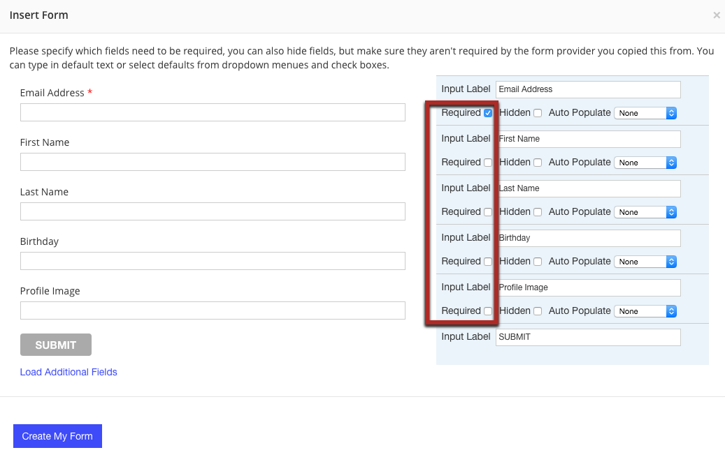Click the Create My Form button
Viewport: 725px width, 457px height.
[x=57, y=436]
